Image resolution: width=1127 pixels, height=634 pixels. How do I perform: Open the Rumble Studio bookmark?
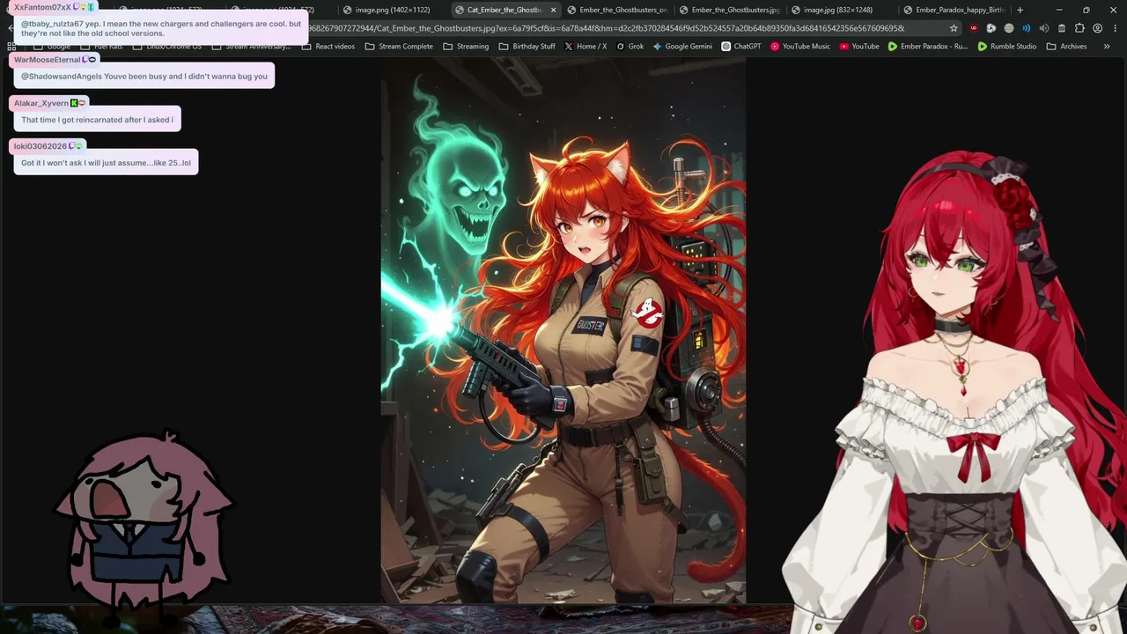1007,47
